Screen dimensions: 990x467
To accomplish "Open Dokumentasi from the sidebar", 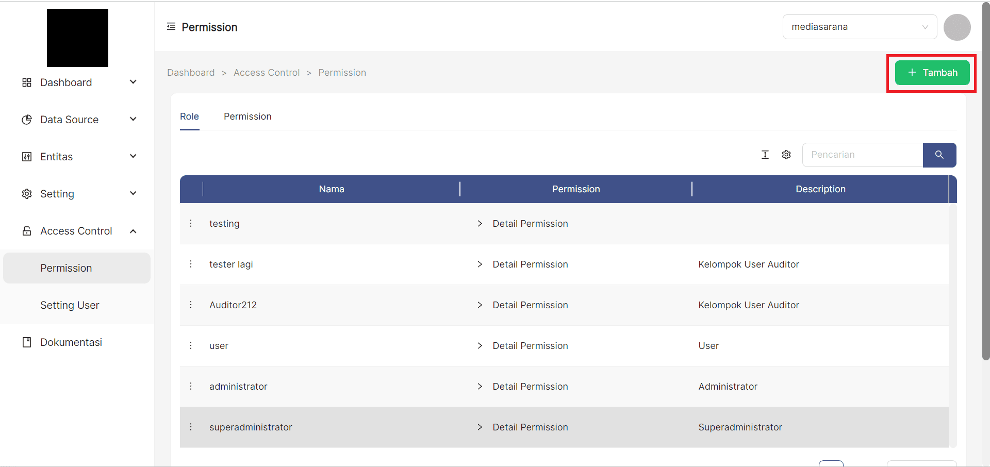I will (x=71, y=342).
